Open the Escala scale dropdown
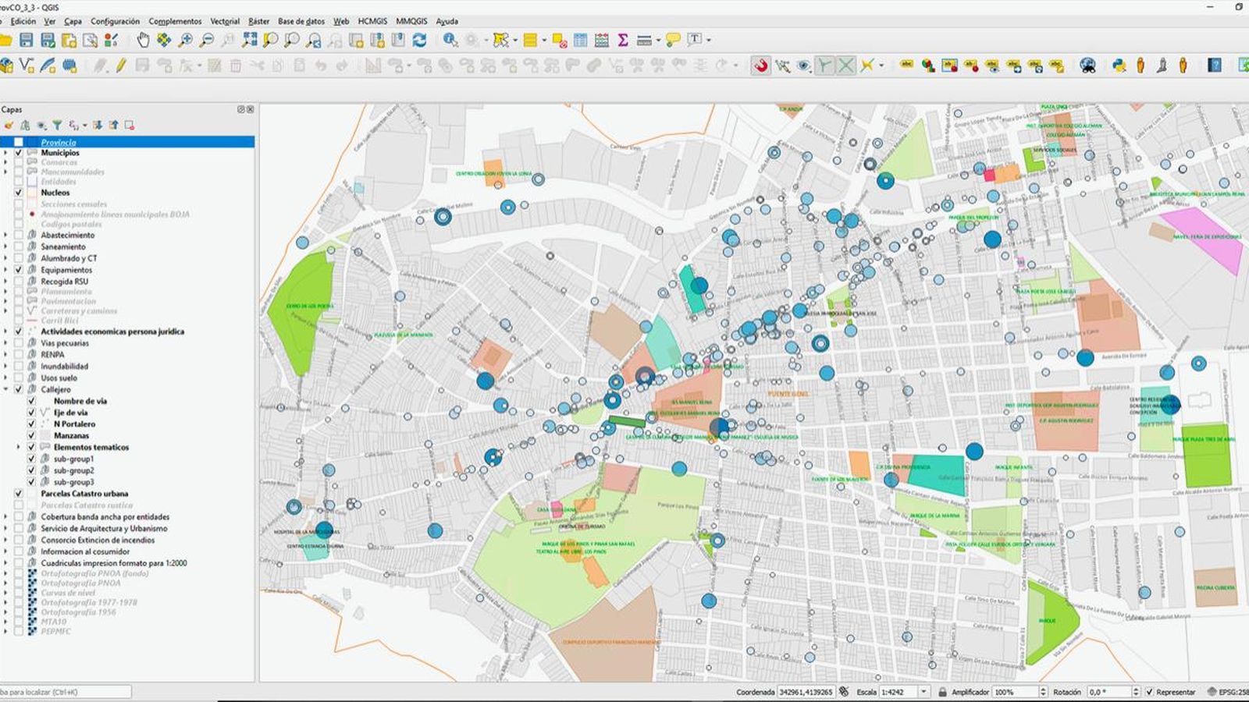The image size is (1249, 702). click(x=923, y=692)
